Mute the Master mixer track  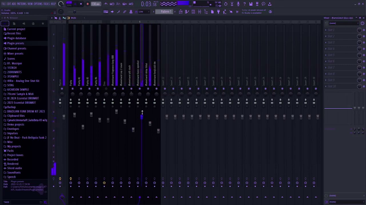pos(62,89)
